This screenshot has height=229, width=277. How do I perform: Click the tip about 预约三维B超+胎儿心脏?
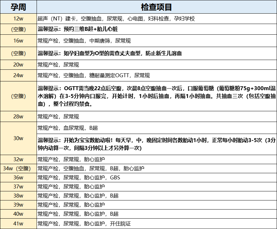(x=78, y=29)
